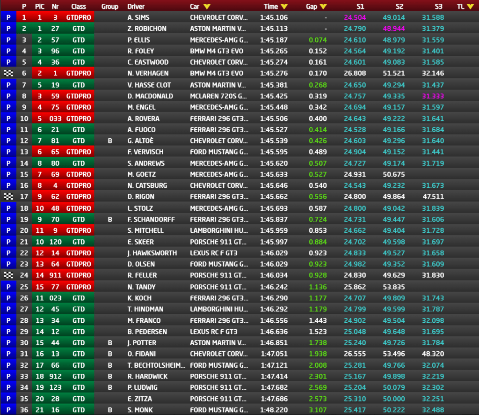Click the blue P pit icon for N. Catsburg
This screenshot has height=415, width=479.
(8, 185)
